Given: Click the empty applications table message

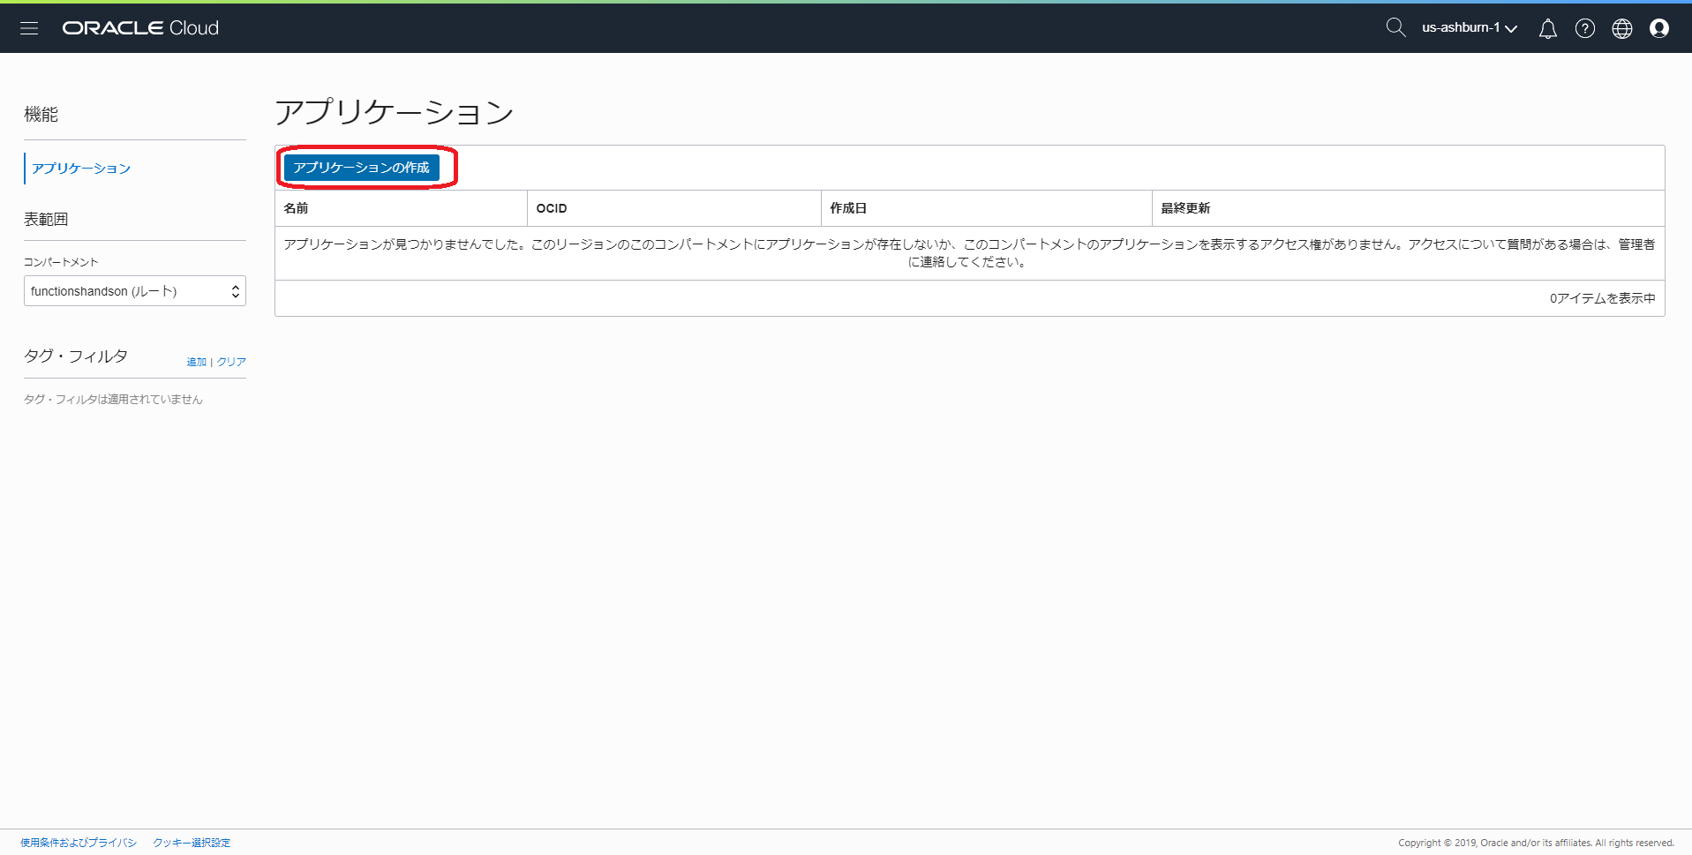Looking at the screenshot, I should click(969, 252).
